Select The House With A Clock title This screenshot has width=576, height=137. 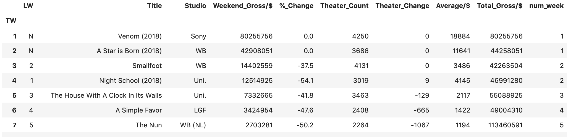coord(106,95)
